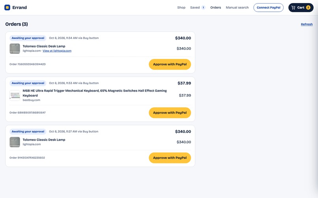This screenshot has height=198, width=318.
Task: Click the Oct 6, 2026, 11:27 AM timestamp
Action: click(x=63, y=132)
